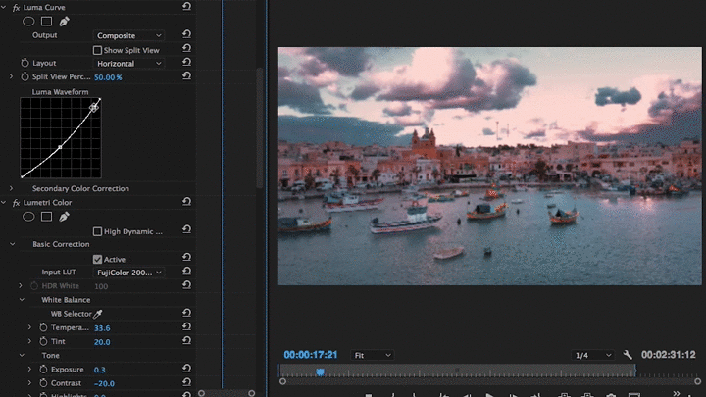Check the High Dynamic Range checkbox
This screenshot has width=706, height=397.
(x=98, y=231)
